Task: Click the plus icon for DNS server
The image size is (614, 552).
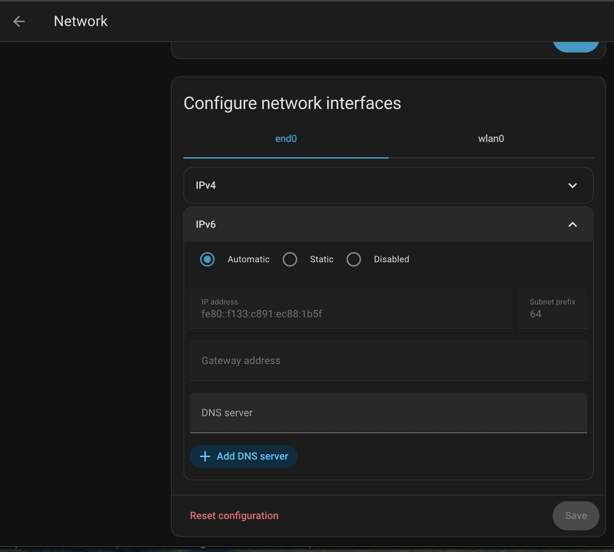Action: point(205,456)
